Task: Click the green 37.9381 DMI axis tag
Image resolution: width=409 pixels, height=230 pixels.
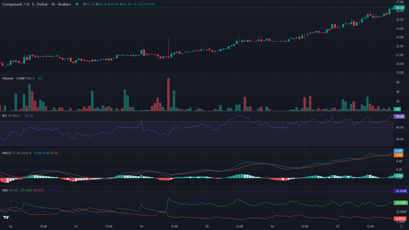Action: click(x=400, y=203)
